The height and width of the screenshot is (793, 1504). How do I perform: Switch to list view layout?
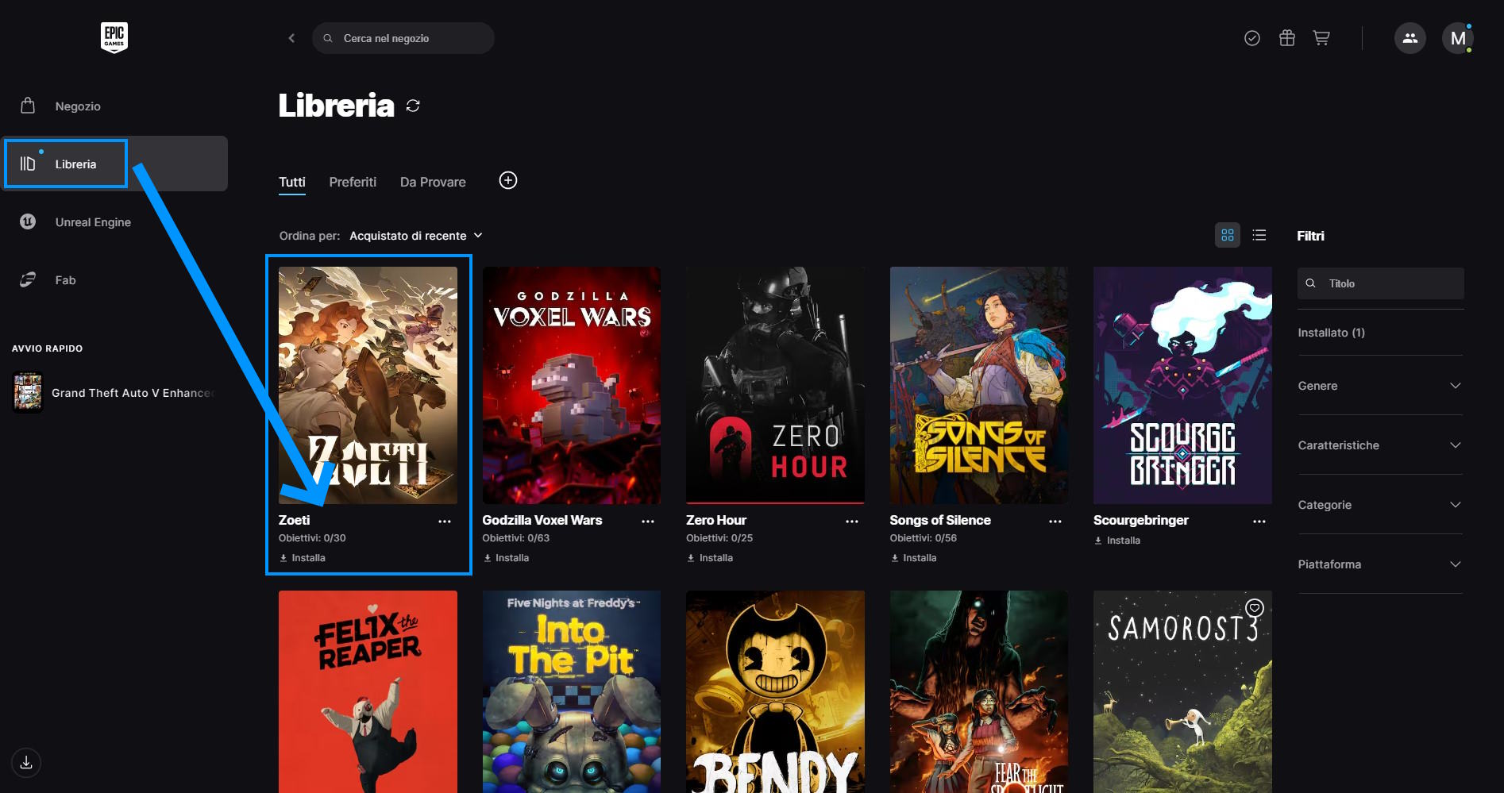point(1259,235)
